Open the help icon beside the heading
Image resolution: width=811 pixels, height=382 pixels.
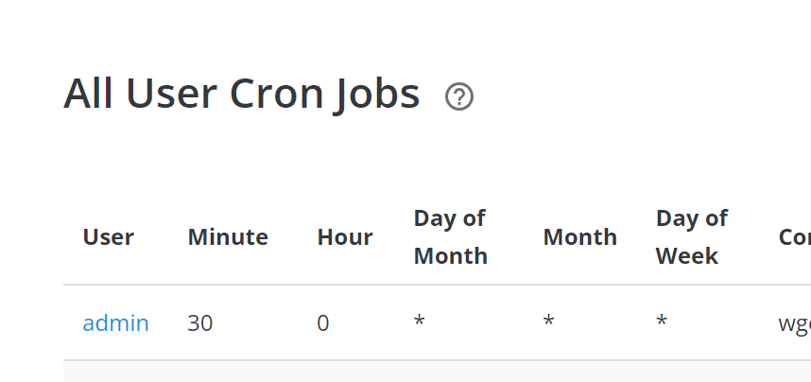tap(458, 96)
